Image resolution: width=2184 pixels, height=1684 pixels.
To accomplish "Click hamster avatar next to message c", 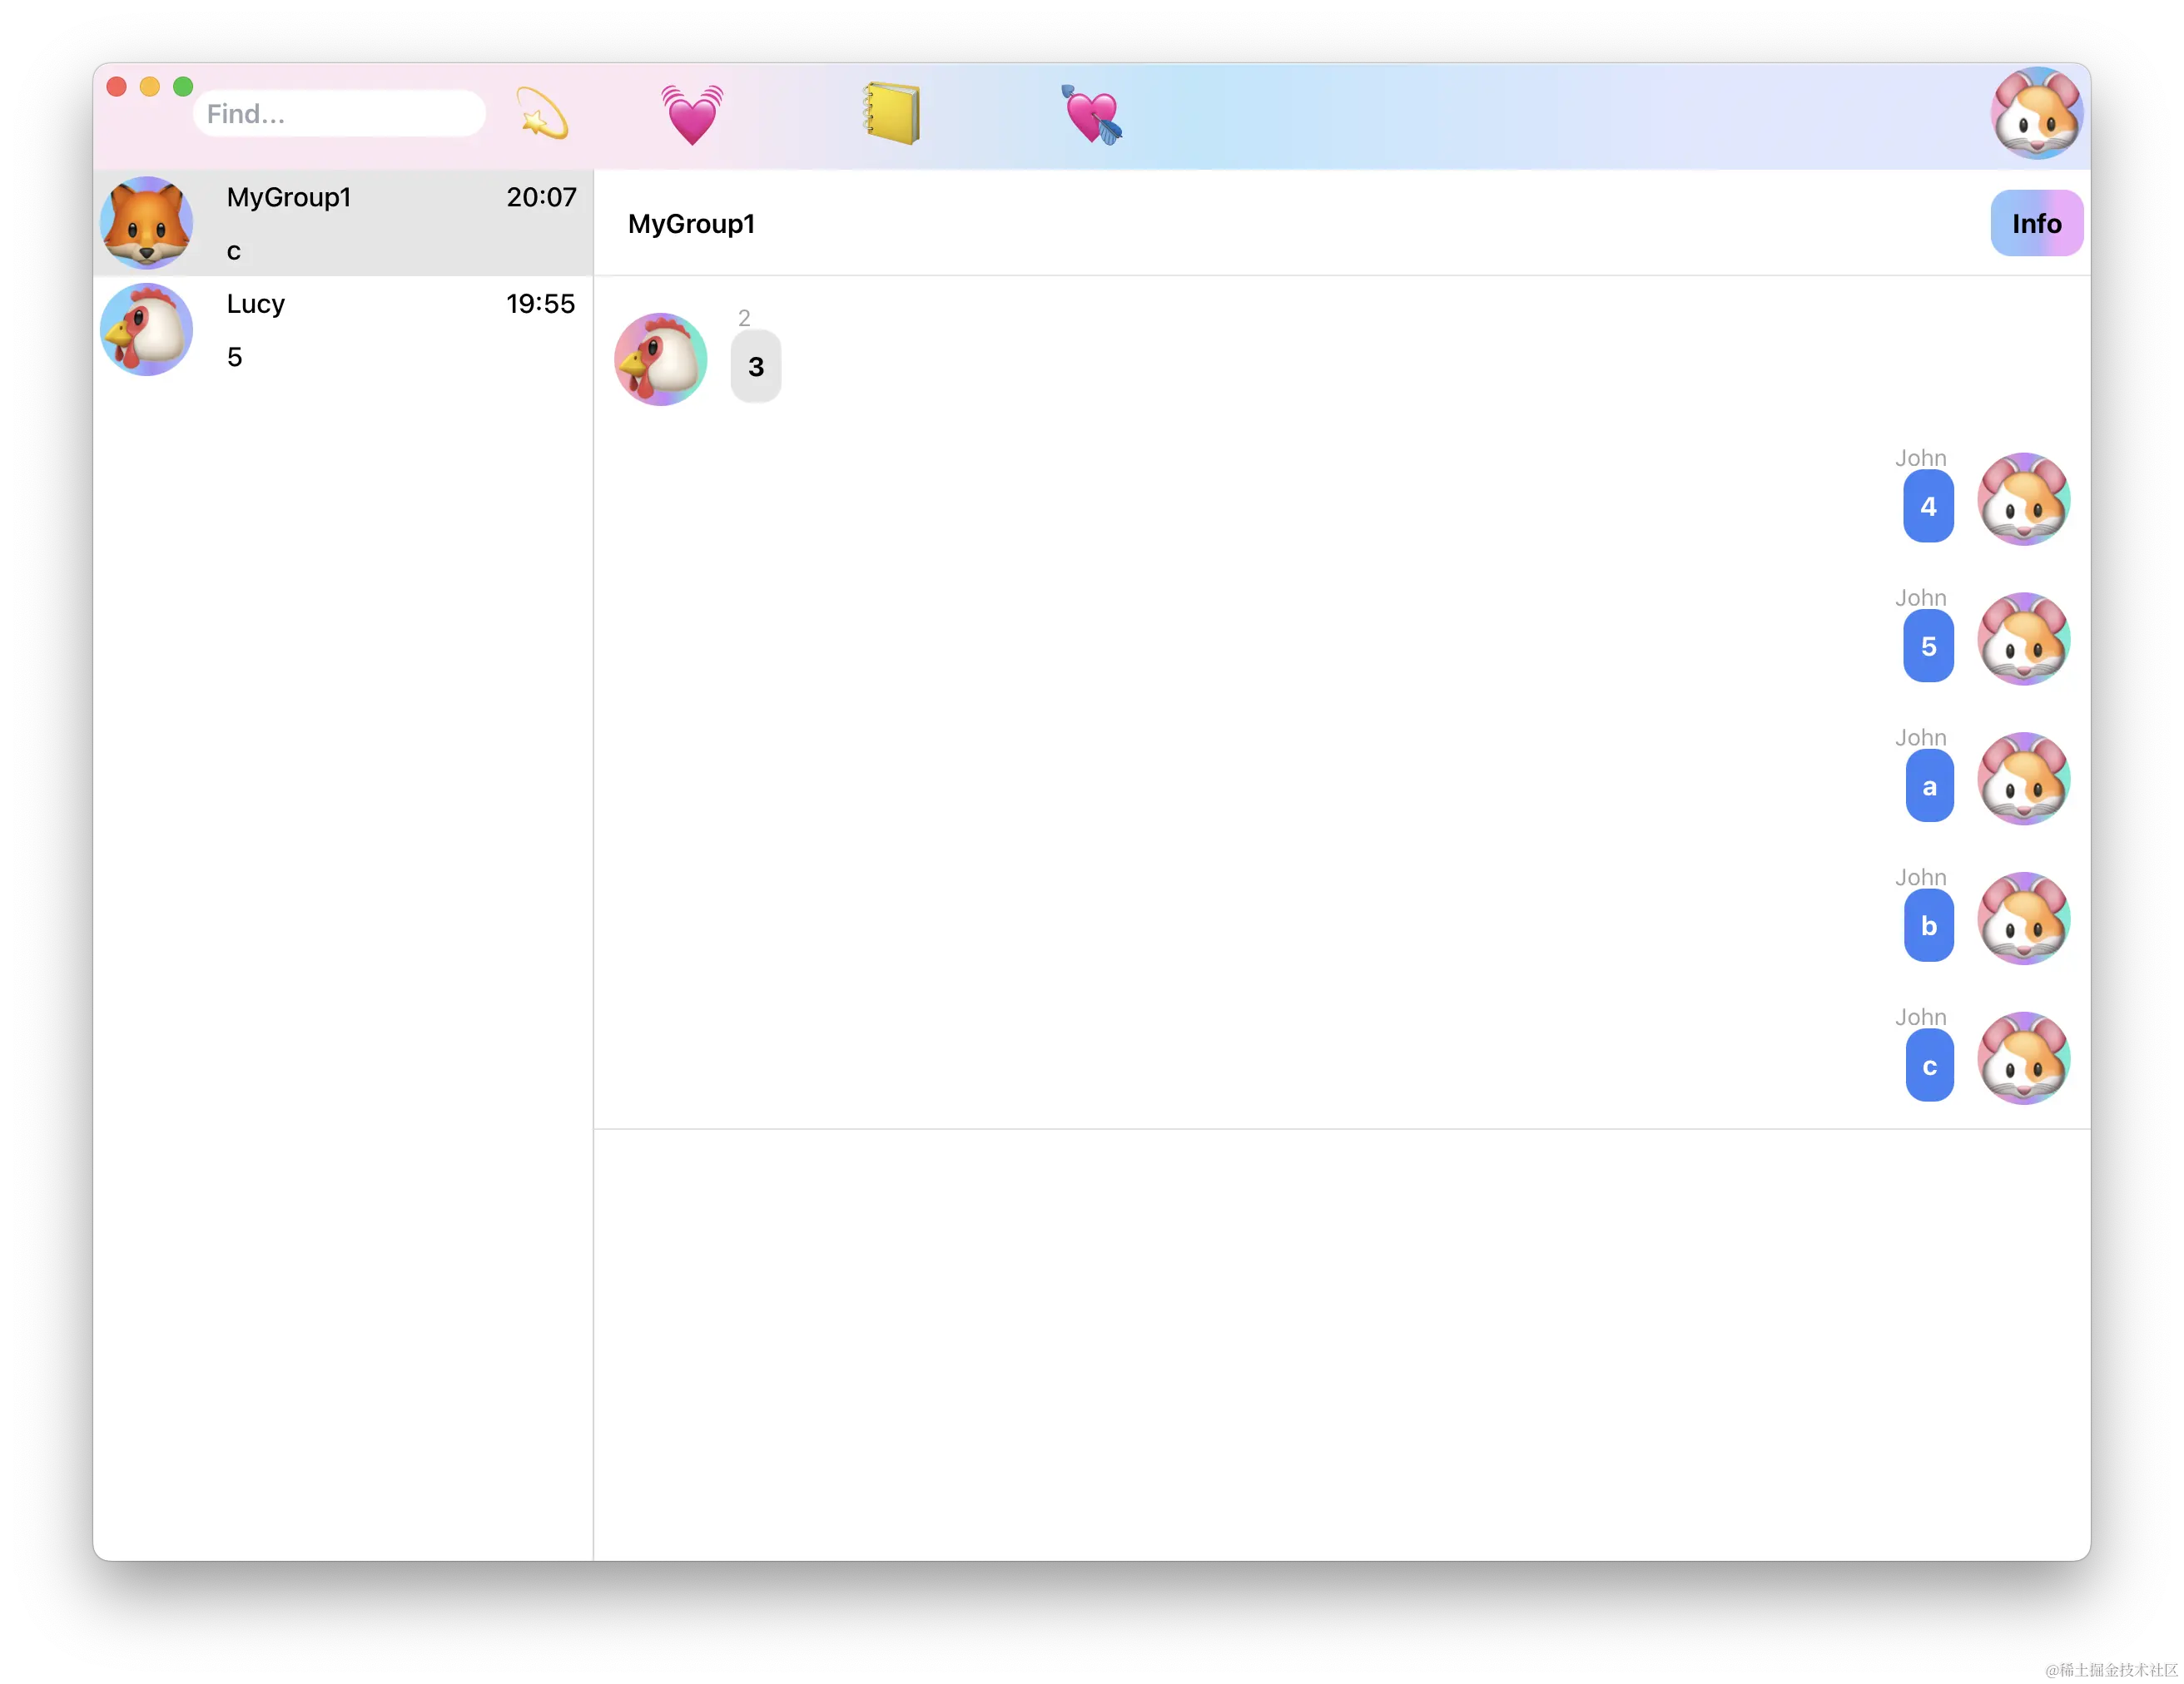I will pyautogui.click(x=2023, y=1058).
